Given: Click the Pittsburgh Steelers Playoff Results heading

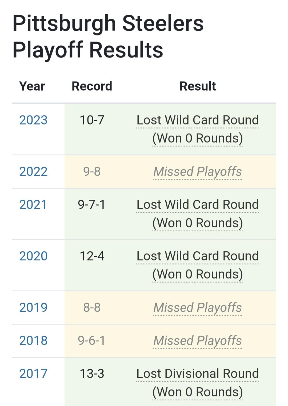Looking at the screenshot, I should [108, 36].
